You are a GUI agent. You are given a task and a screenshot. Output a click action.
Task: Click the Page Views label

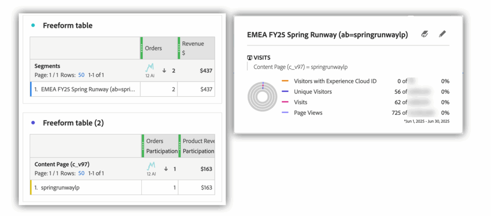[308, 113]
